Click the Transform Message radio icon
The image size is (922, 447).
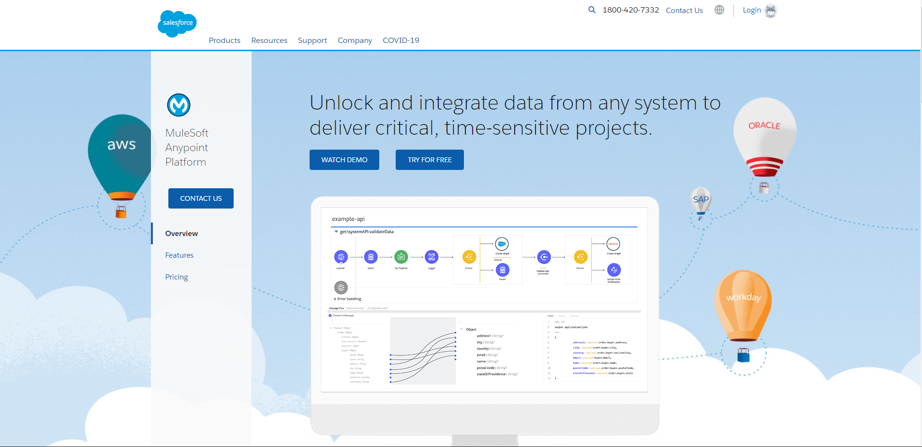(x=330, y=315)
